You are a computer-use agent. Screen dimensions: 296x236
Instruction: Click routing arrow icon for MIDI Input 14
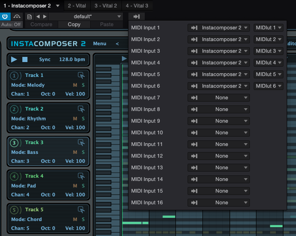pos(194,180)
